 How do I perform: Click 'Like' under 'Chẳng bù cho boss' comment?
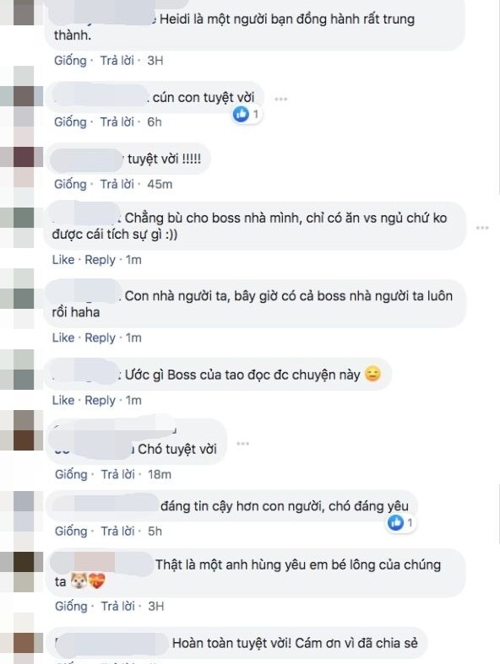[63, 260]
